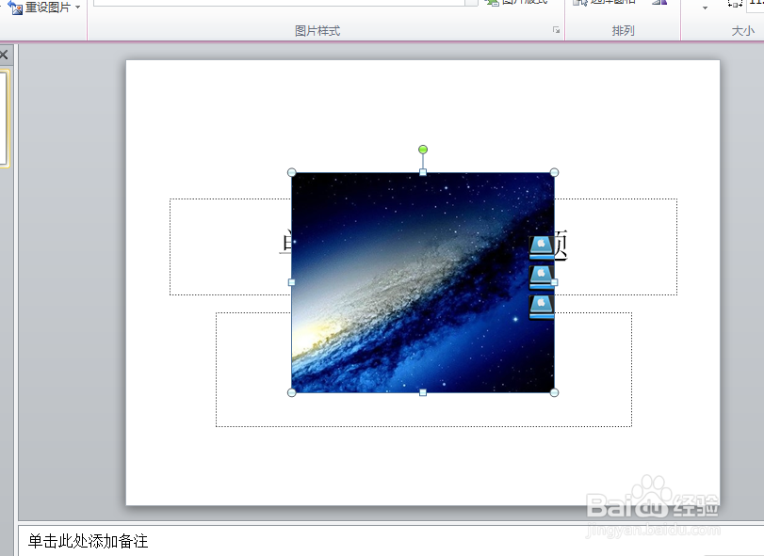Click the top-middle square sizing handle
Image resolution: width=764 pixels, height=556 pixels.
pyautogui.click(x=423, y=172)
